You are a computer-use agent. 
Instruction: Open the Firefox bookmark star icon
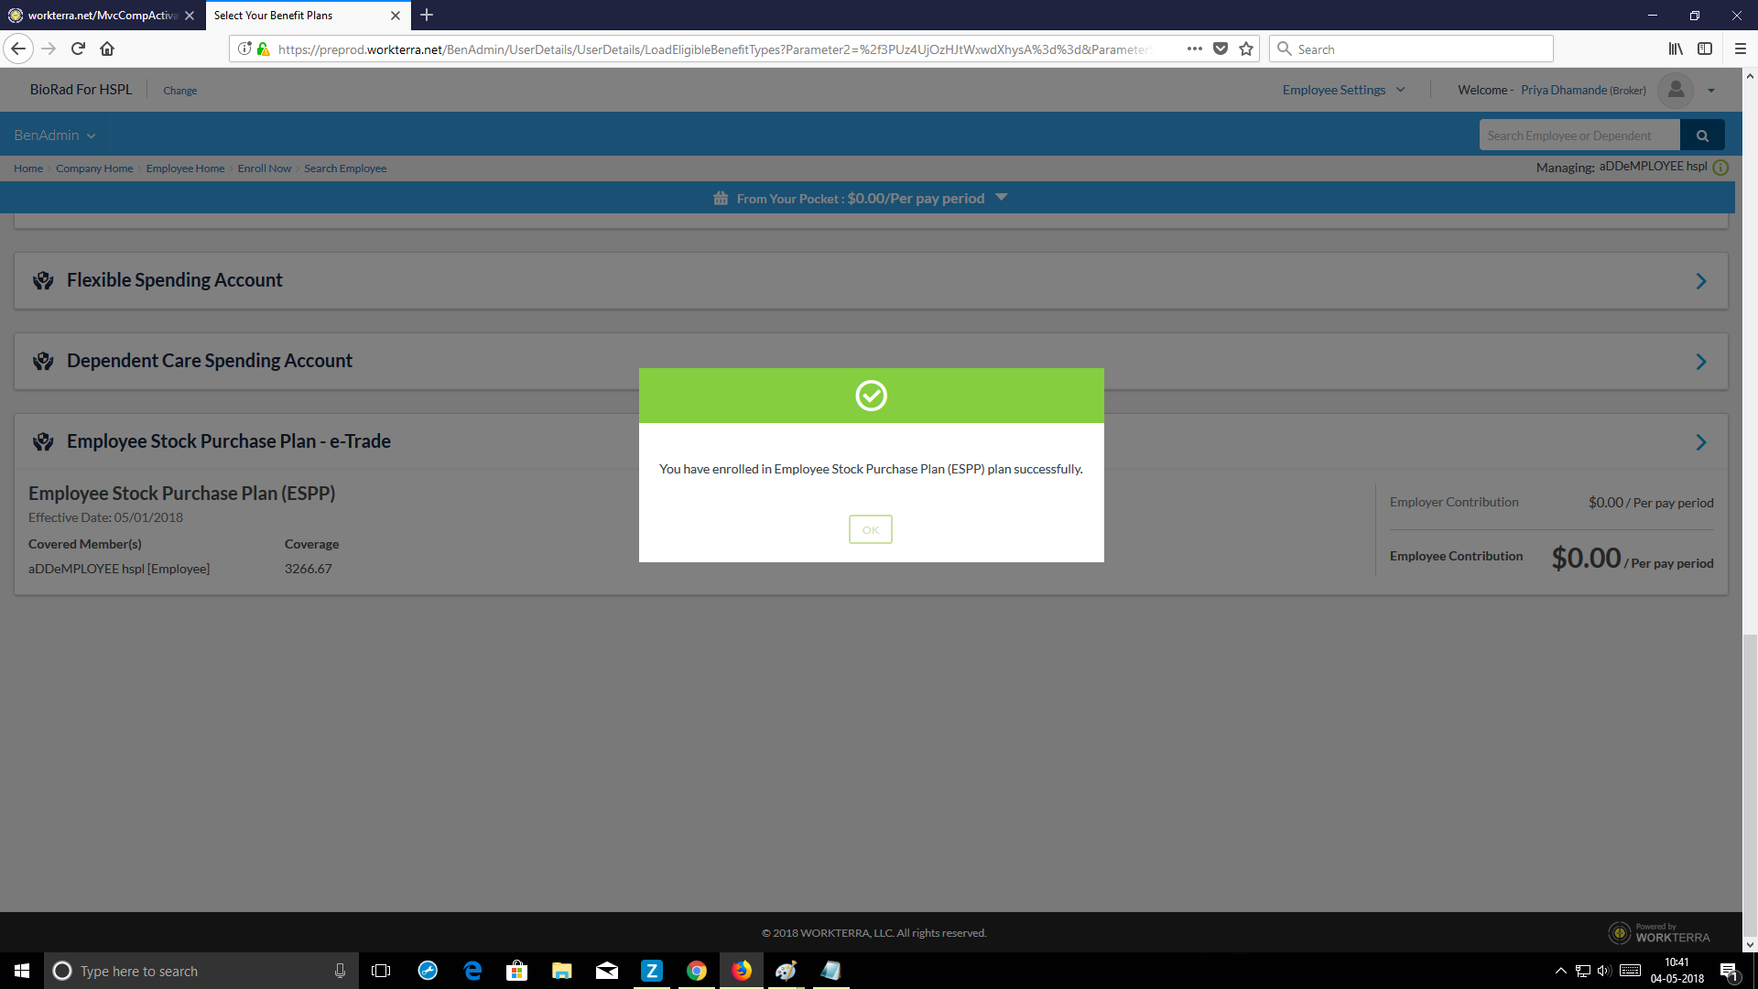pos(1245,49)
